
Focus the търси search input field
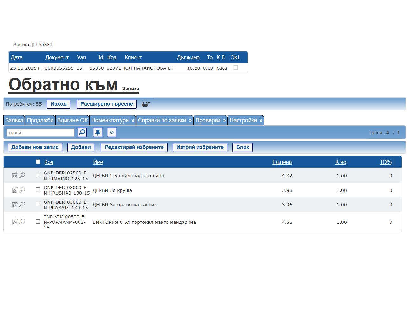click(40, 132)
